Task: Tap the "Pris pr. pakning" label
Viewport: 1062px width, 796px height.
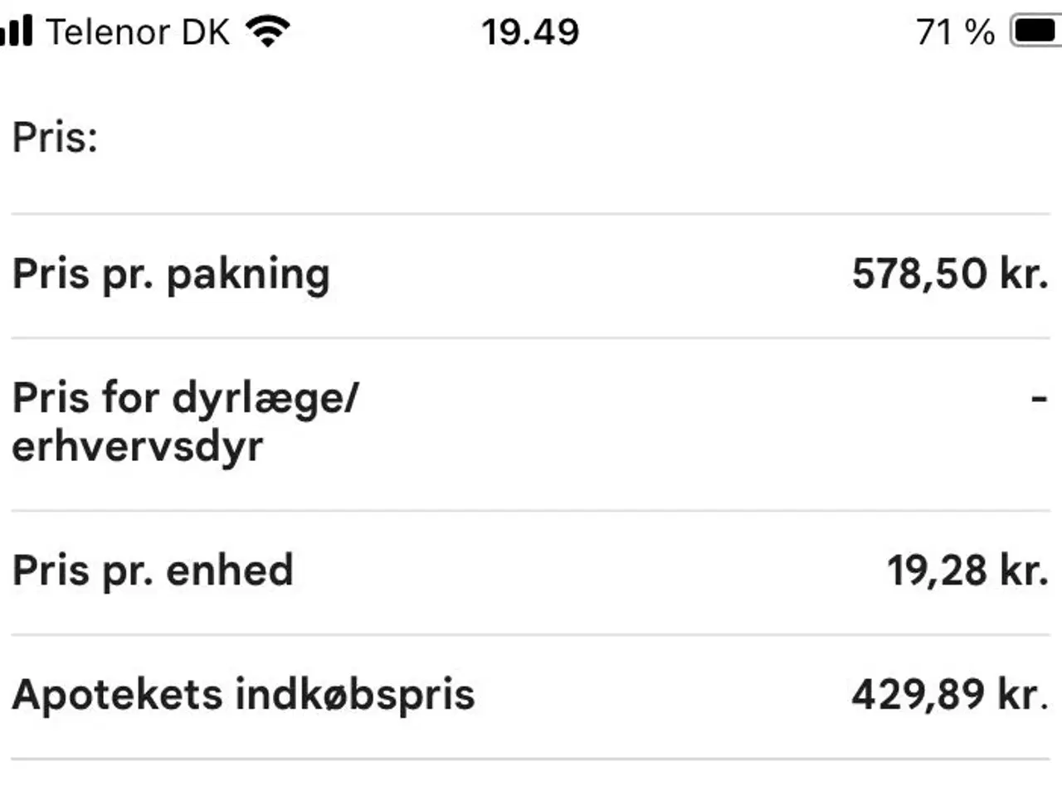Action: click(x=171, y=274)
